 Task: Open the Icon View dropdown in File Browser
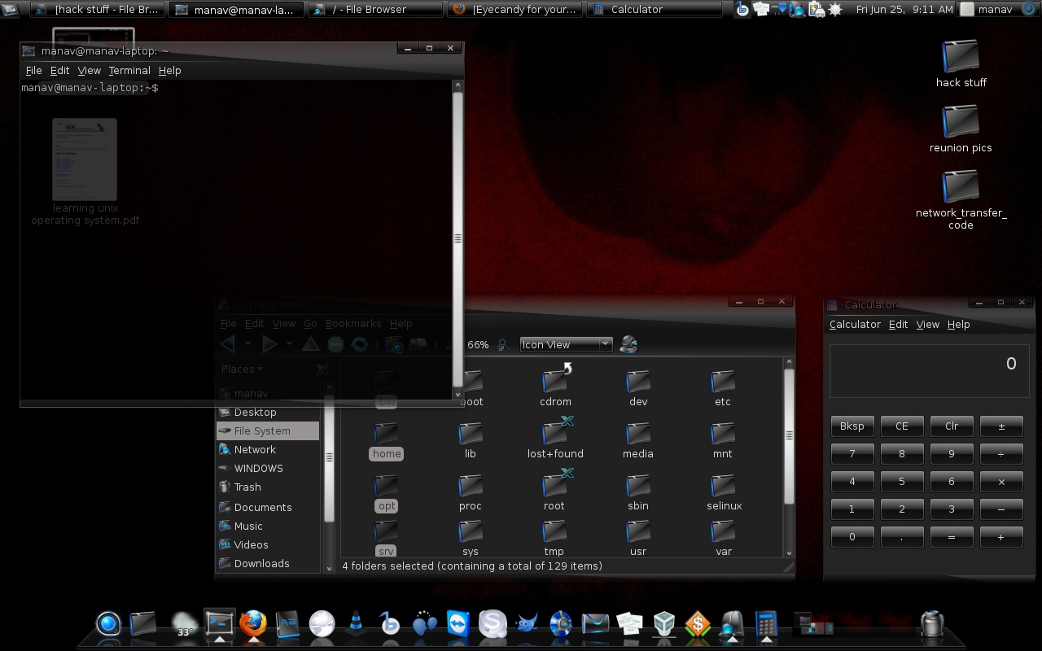click(566, 344)
